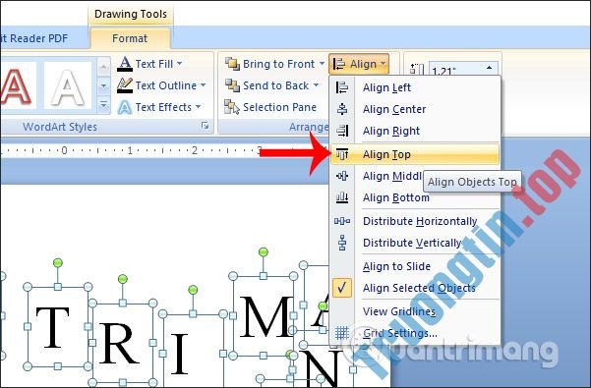Image resolution: width=591 pixels, height=388 pixels.
Task: Select Distribute Vertically menu entry
Action: (415, 243)
